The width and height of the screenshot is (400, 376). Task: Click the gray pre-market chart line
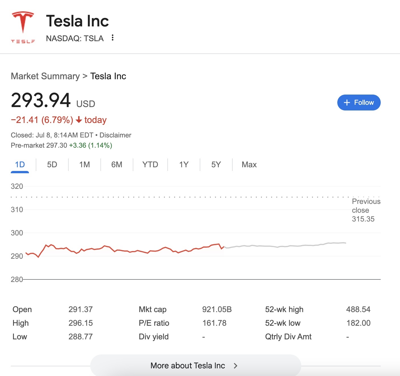284,246
